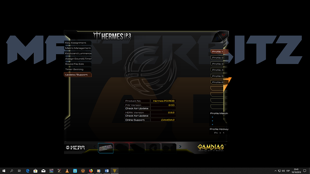310x174 pixels.
Task: Select Profile 6
Action: coord(218,82)
